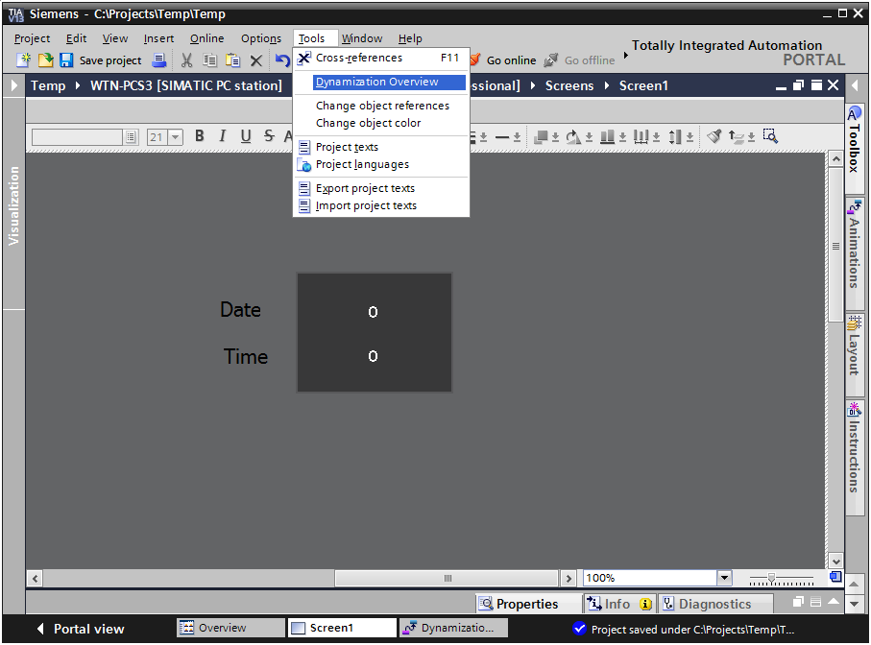Switch to the Info tab
871x645 pixels.
[619, 604]
